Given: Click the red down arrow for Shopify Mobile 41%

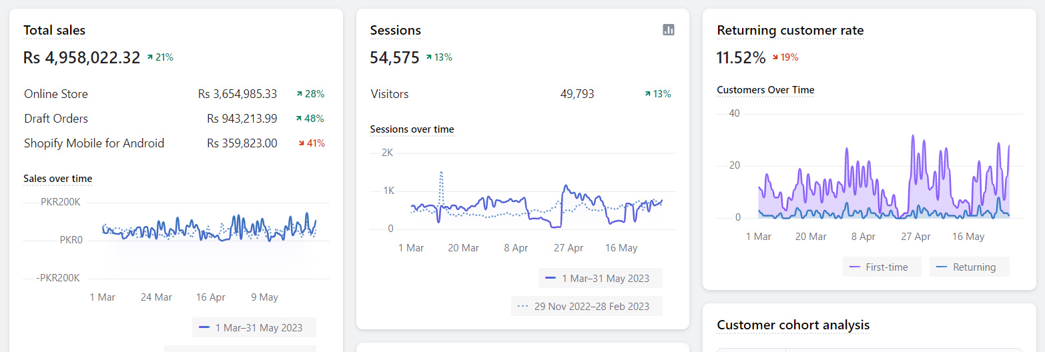Looking at the screenshot, I should click(x=302, y=143).
